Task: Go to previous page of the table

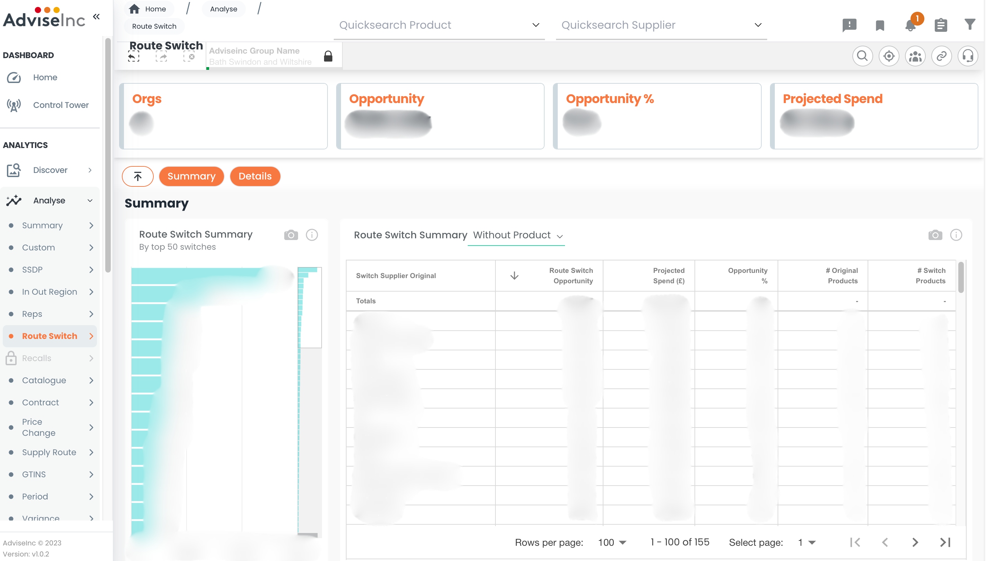Action: point(885,543)
